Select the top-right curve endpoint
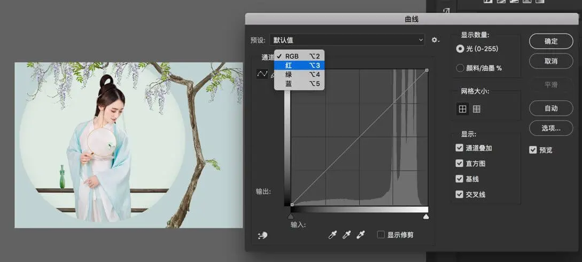582x262 pixels. (x=427, y=70)
